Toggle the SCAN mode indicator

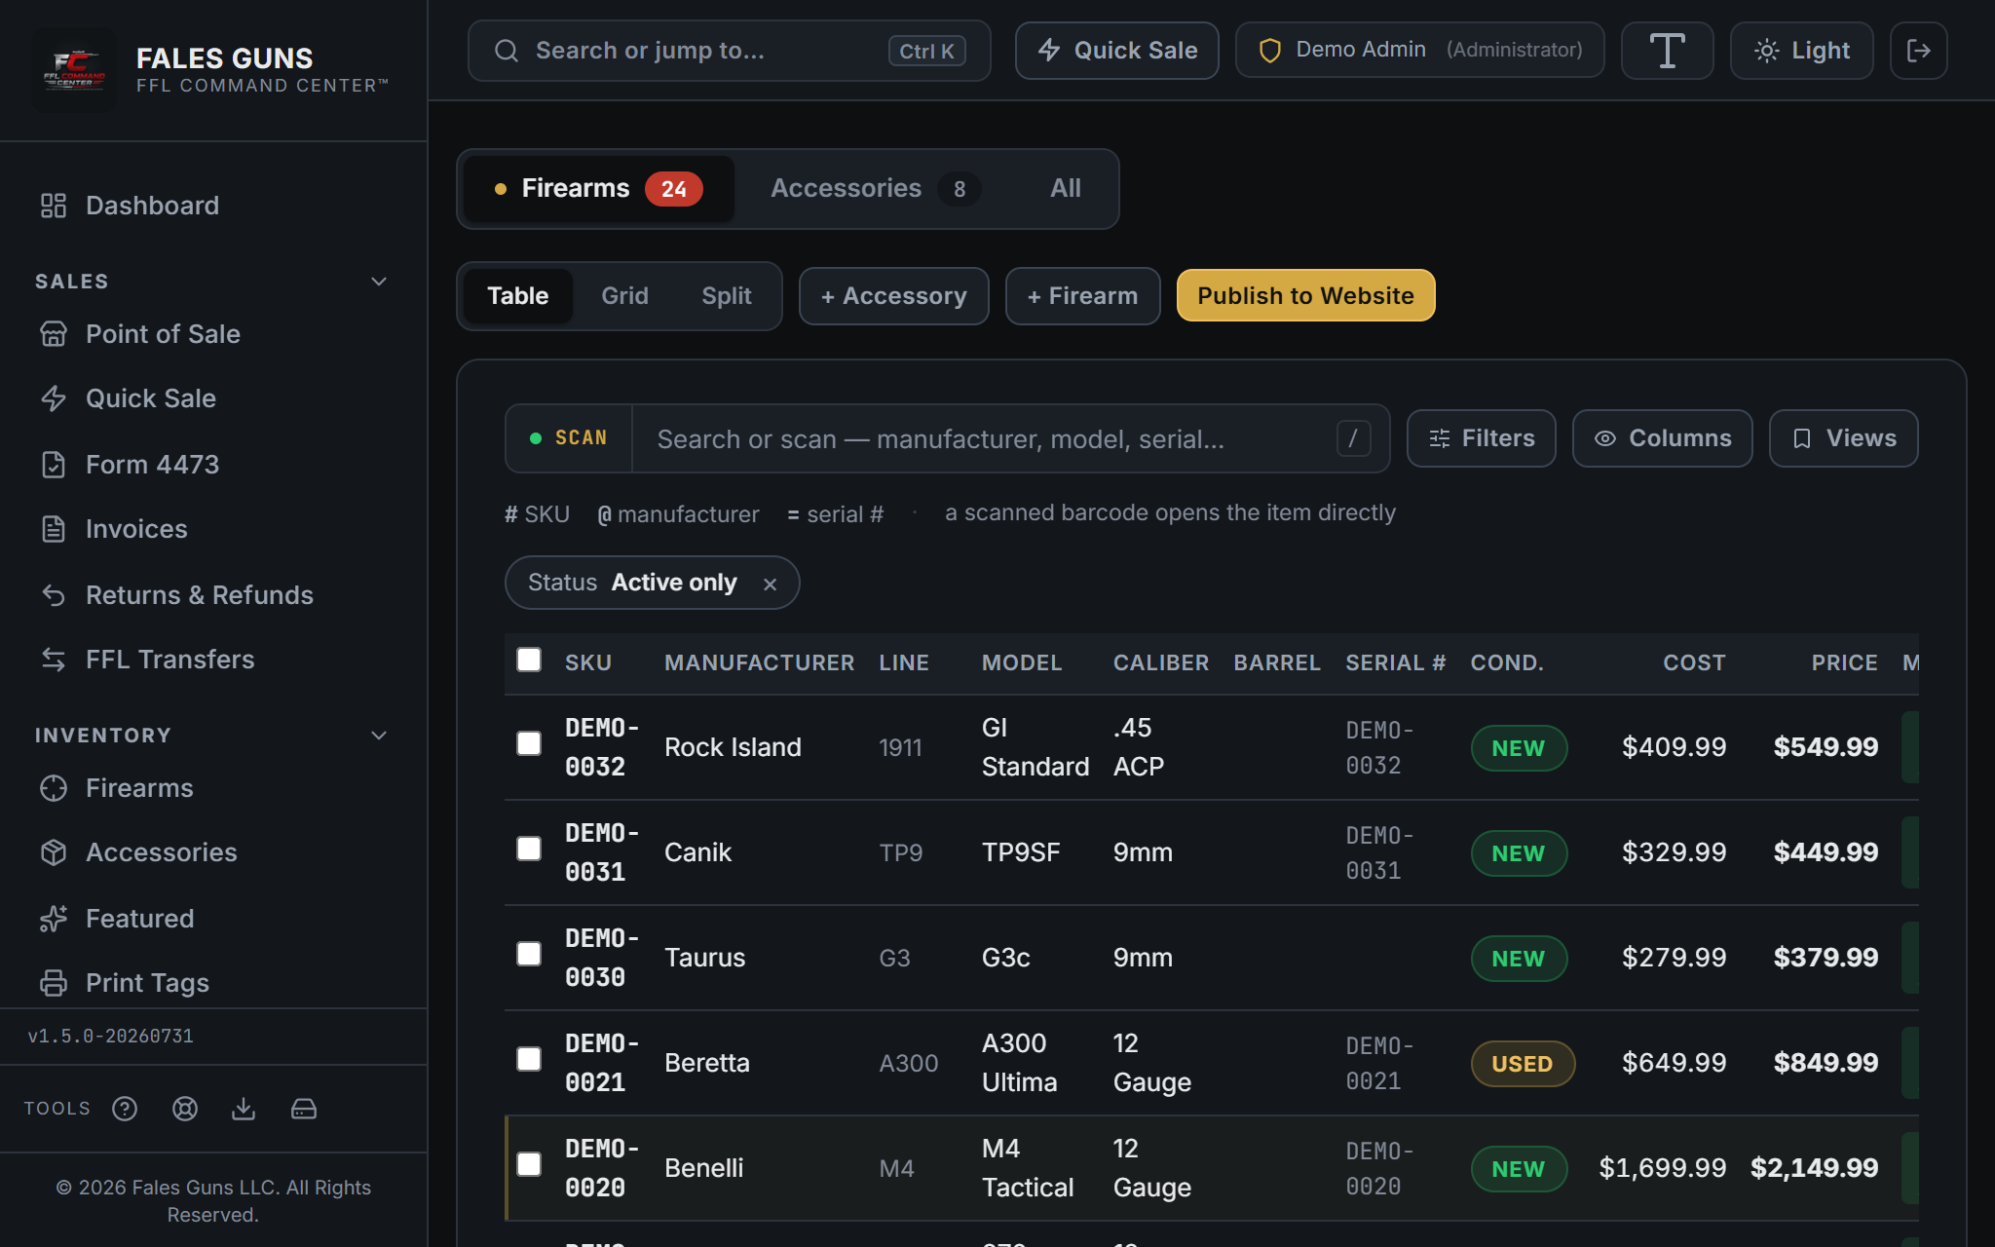tap(569, 438)
